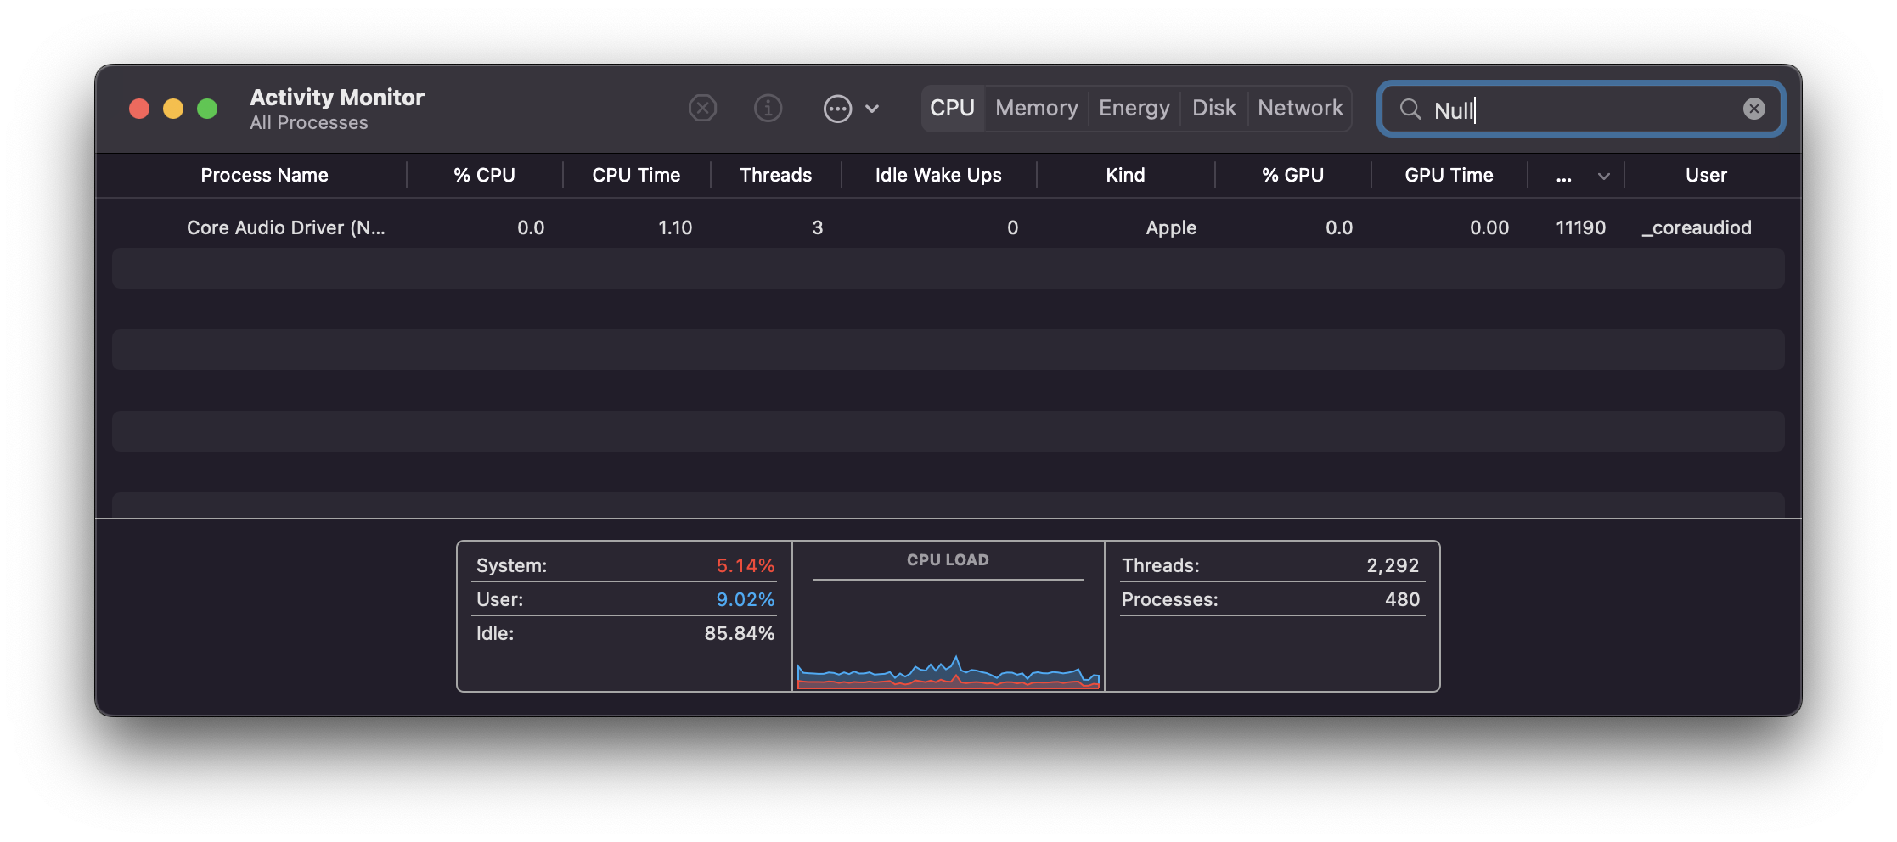Sort by the % CPU column
Image resolution: width=1897 pixels, height=842 pixels.
484,176
